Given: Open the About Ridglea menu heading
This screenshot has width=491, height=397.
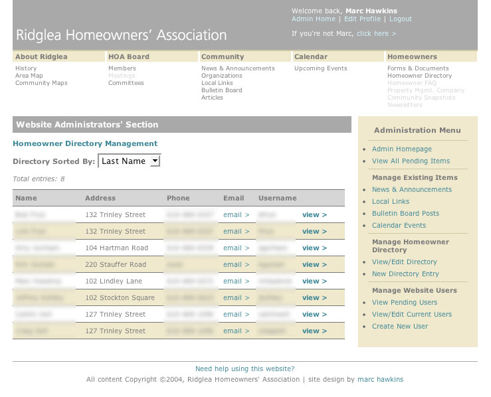Looking at the screenshot, I should pyautogui.click(x=41, y=57).
